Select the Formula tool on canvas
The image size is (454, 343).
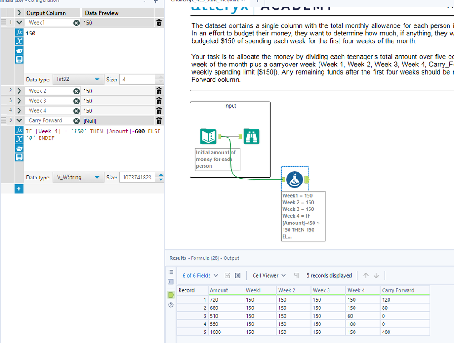coord(294,179)
